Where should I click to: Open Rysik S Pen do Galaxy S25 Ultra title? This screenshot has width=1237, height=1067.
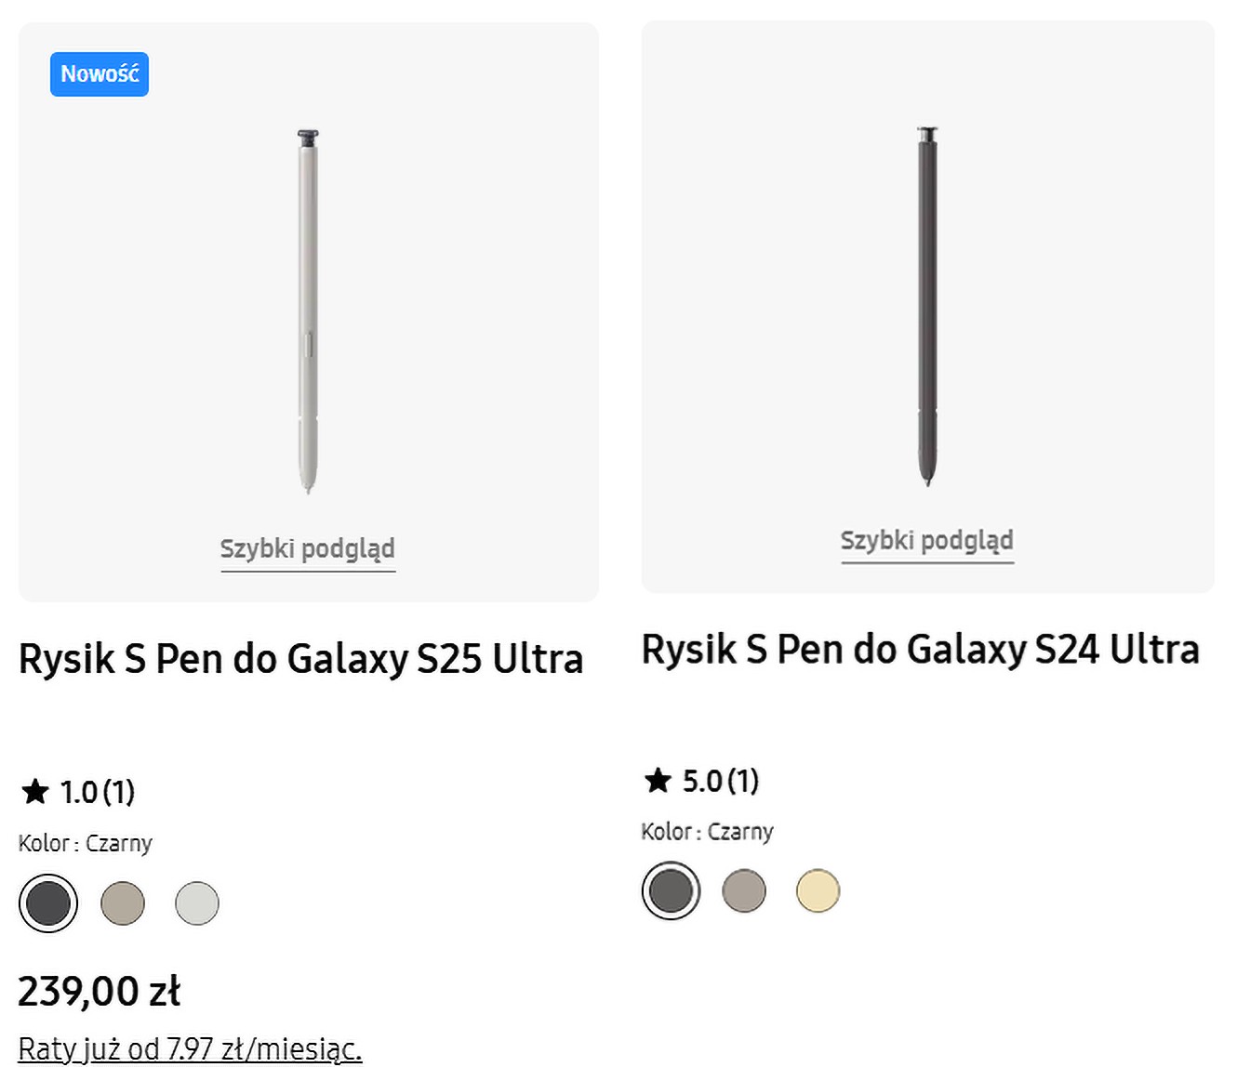[x=300, y=659]
